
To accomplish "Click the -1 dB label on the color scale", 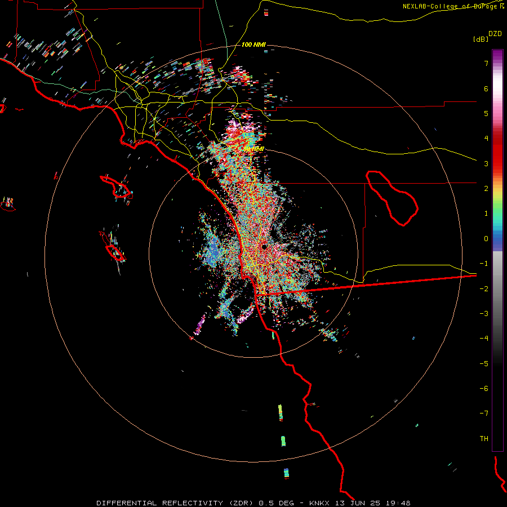I will pos(484,264).
